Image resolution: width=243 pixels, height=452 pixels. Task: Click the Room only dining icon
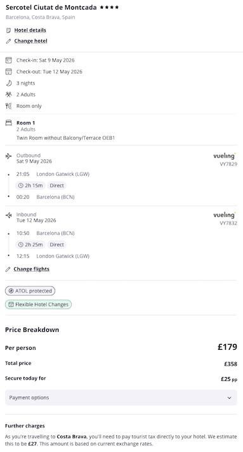pos(9,106)
